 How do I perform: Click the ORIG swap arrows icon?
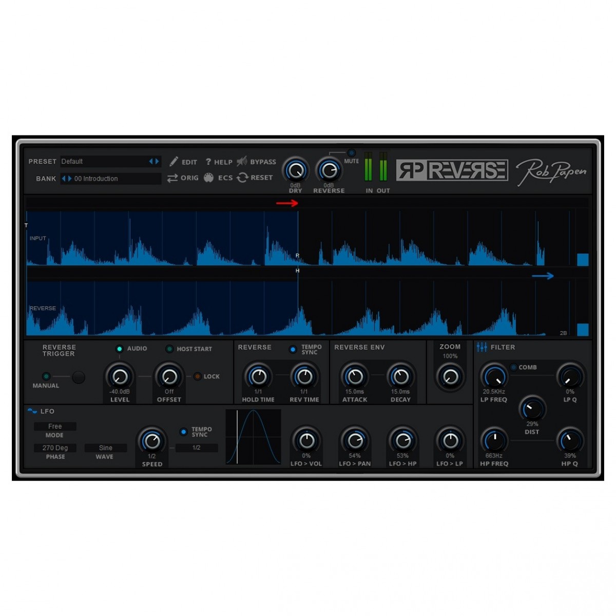(x=172, y=178)
